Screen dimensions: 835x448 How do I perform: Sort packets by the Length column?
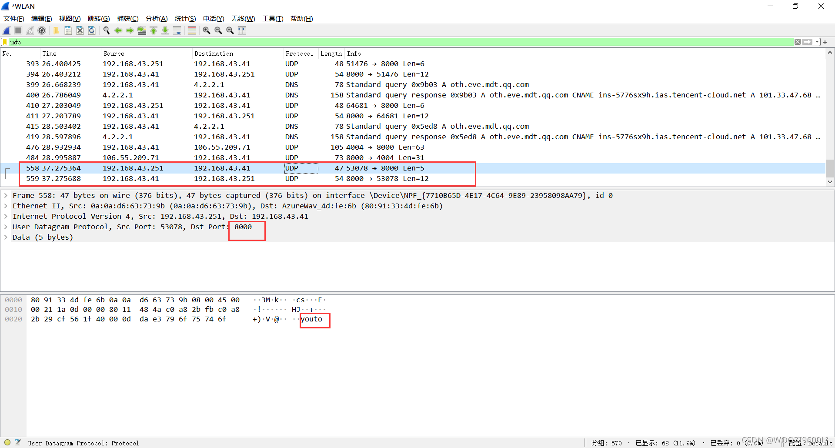(331, 53)
